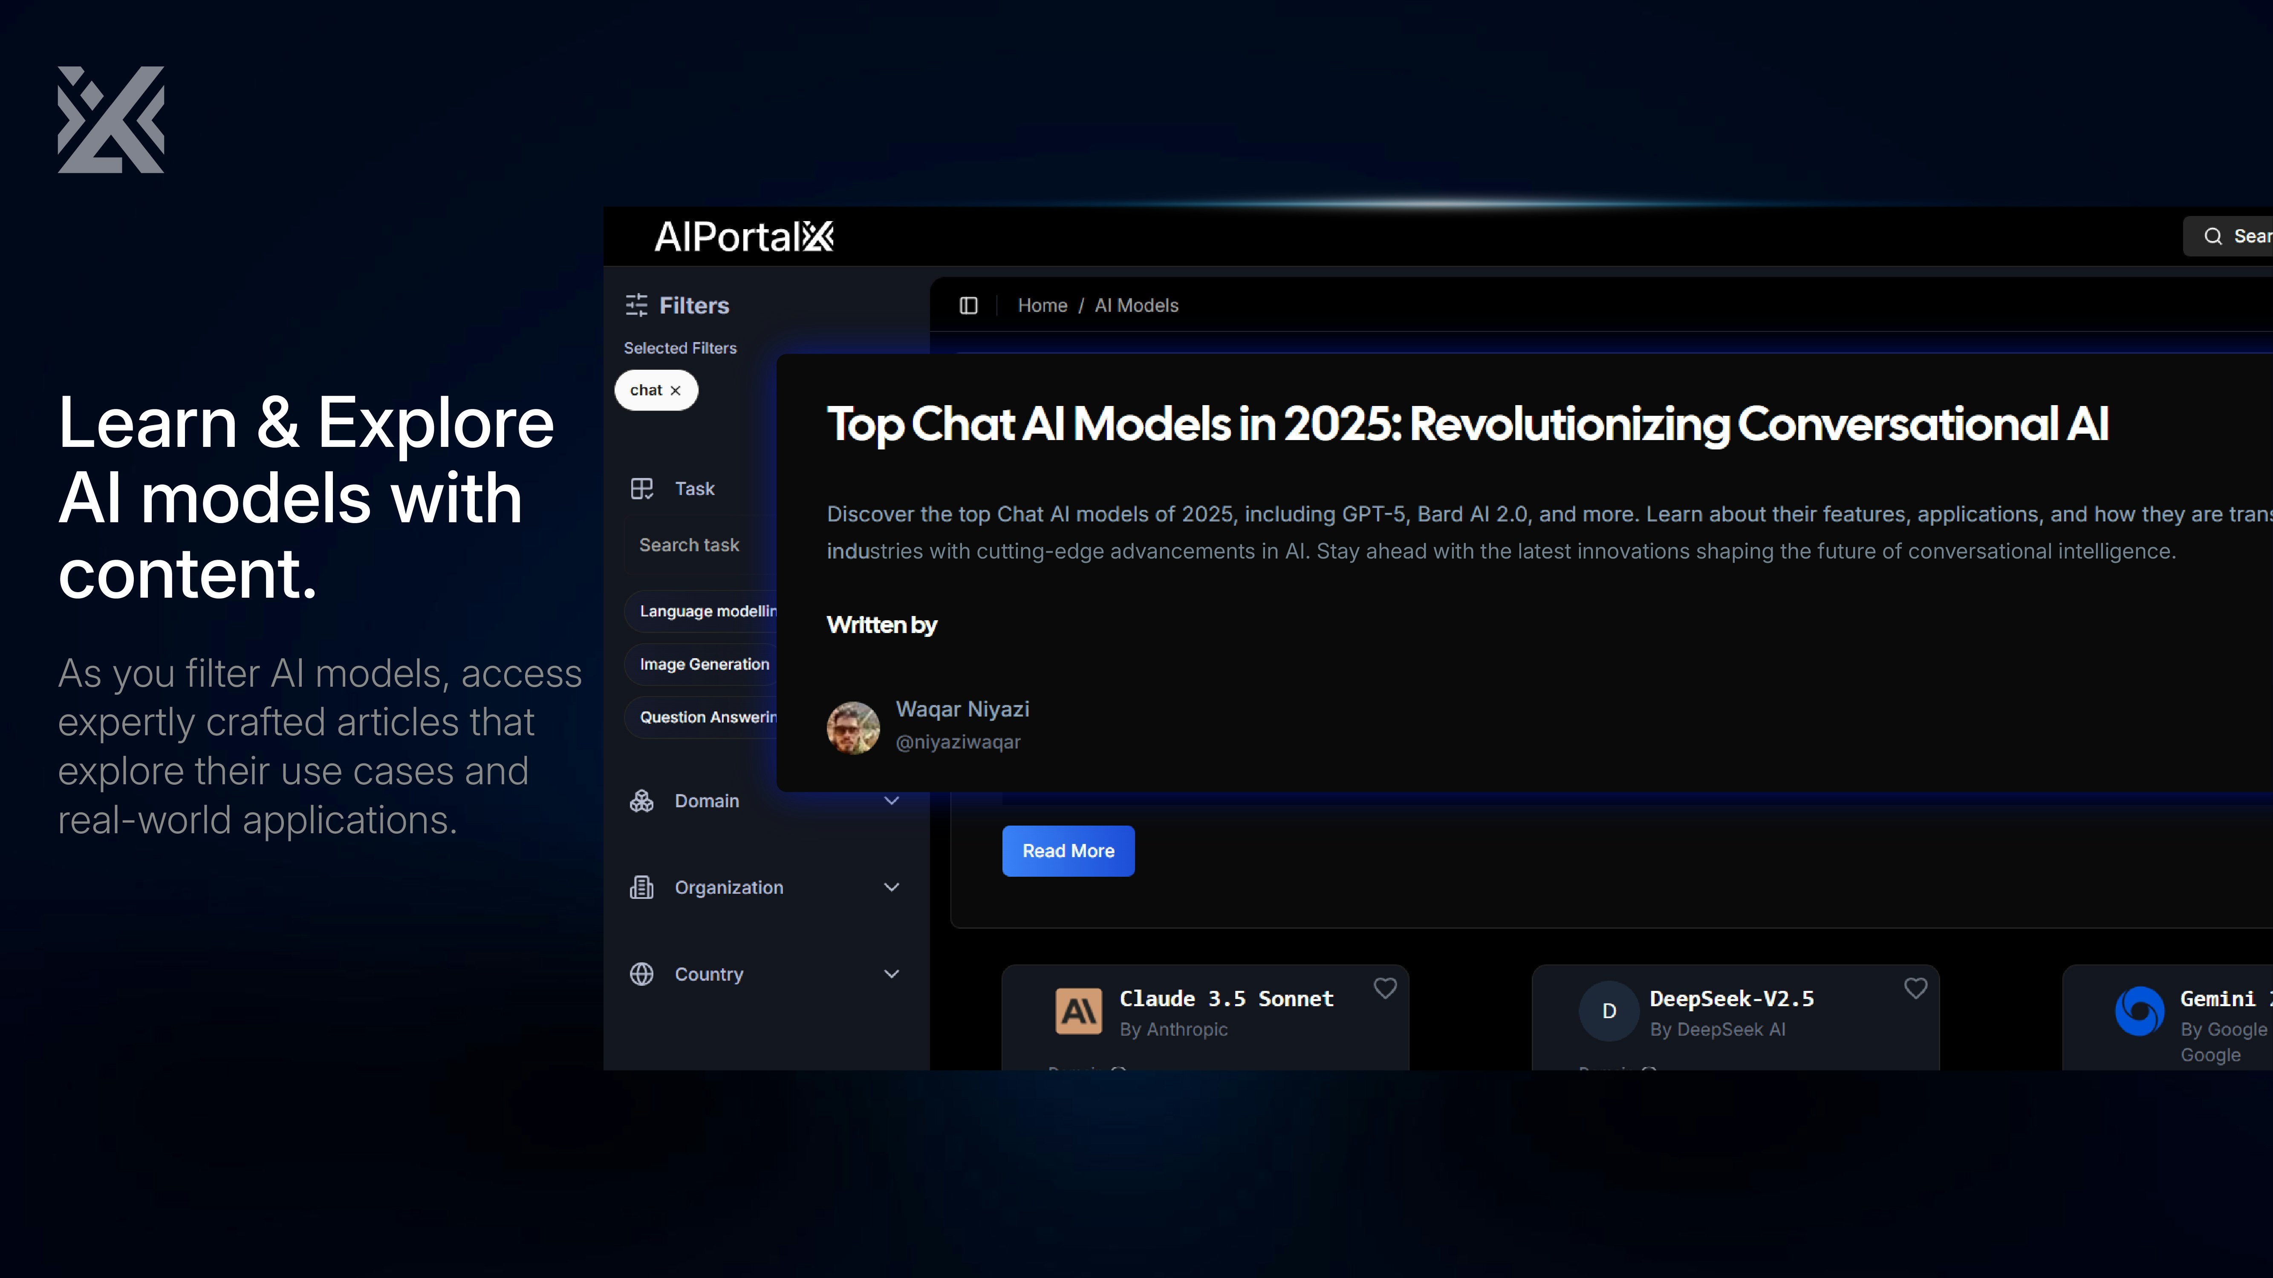Image resolution: width=2273 pixels, height=1278 pixels.
Task: Go to Home breadcrumb
Action: point(1042,305)
